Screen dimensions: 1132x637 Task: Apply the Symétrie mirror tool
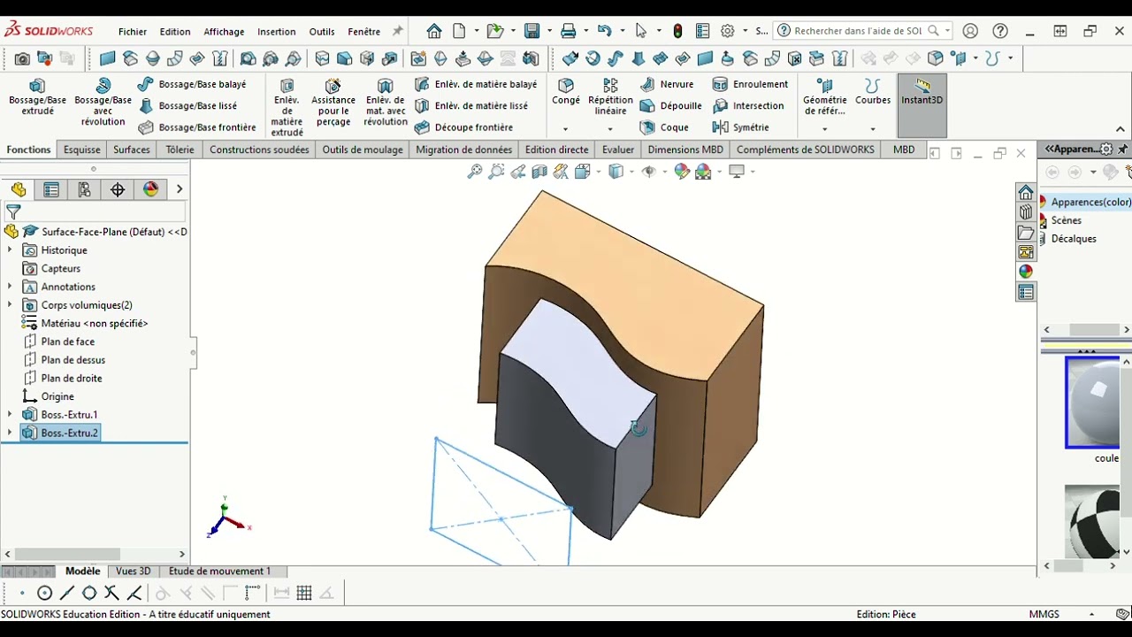(x=741, y=127)
